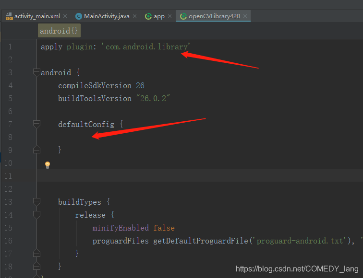Screen dimensions: 363x278
Task: Click the fold end marker on line 17
Action: click(x=36, y=253)
